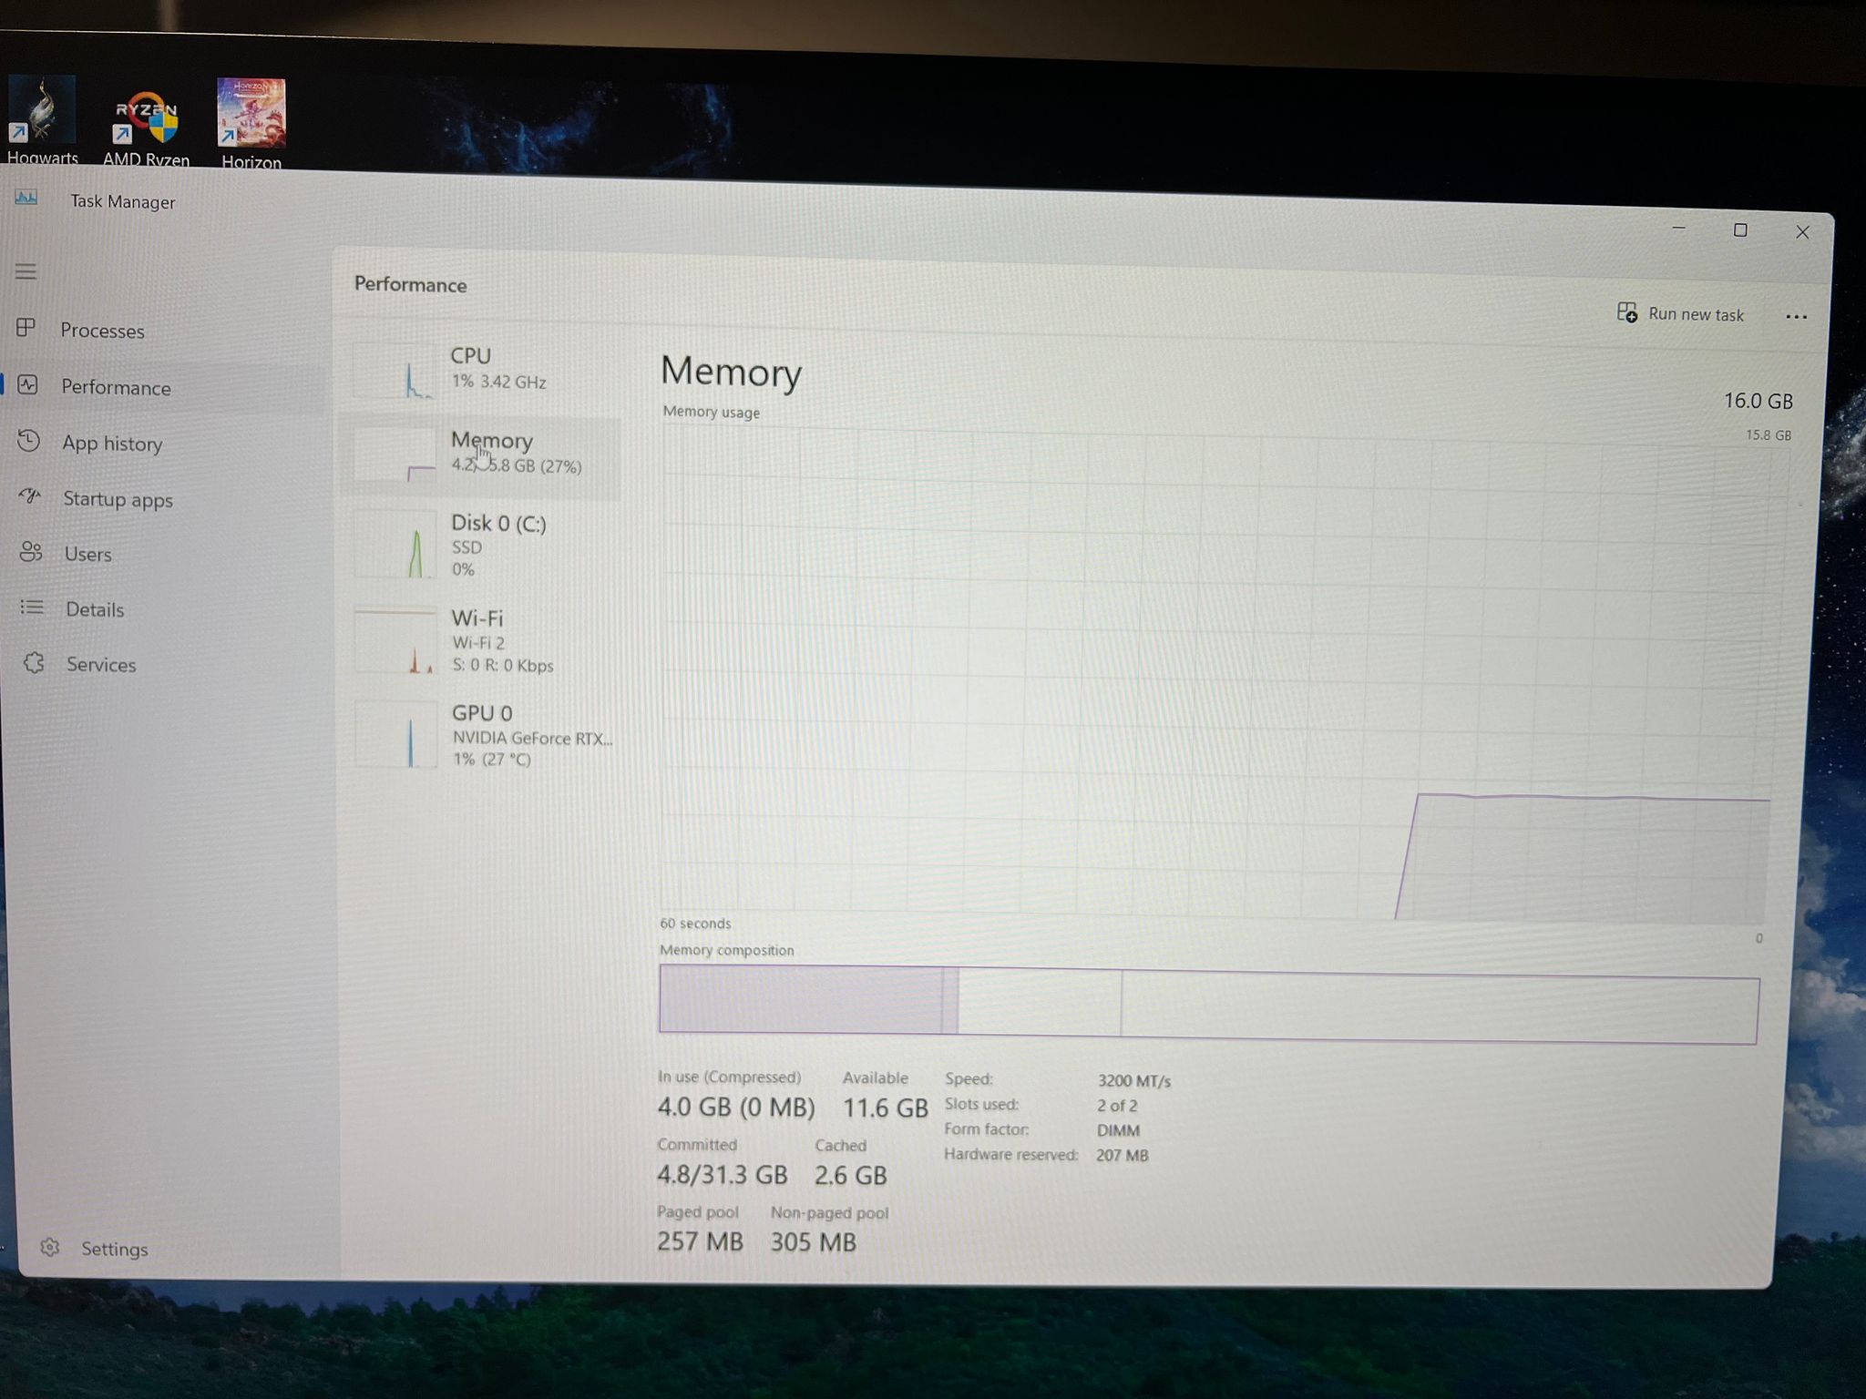This screenshot has width=1866, height=1399.
Task: Click the Run new task label
Action: pyautogui.click(x=1696, y=314)
